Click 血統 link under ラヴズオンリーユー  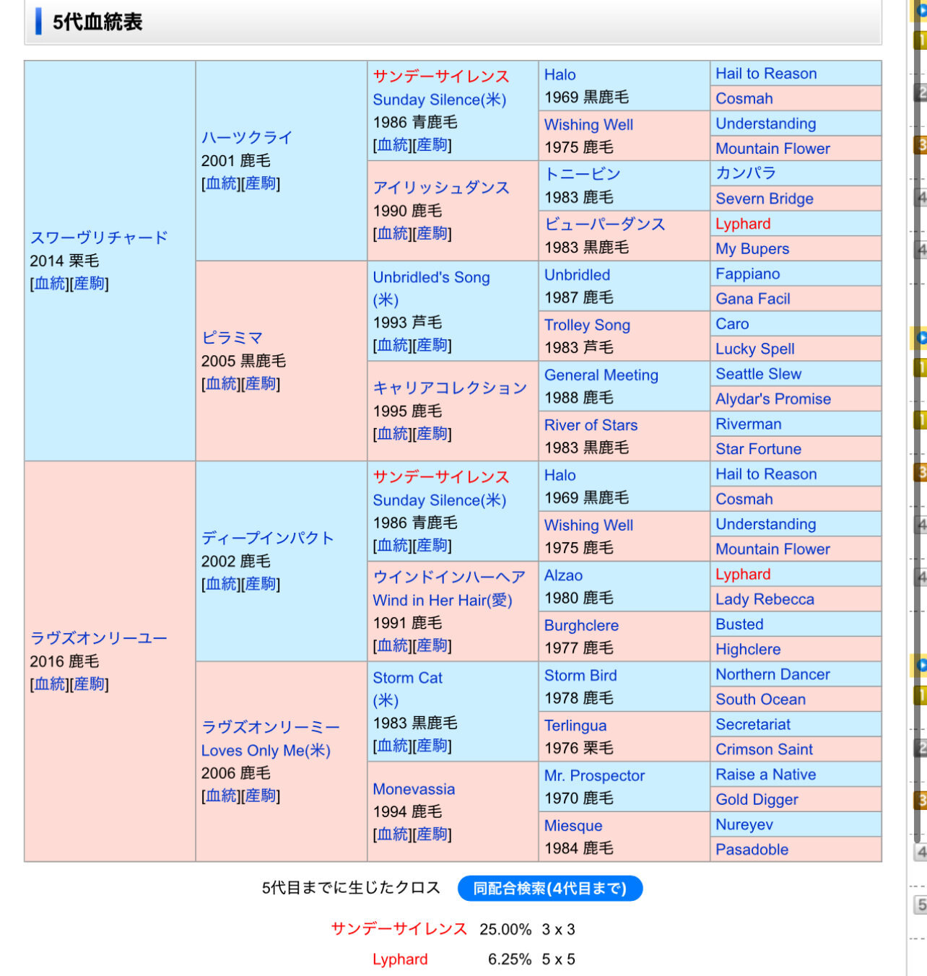click(50, 684)
